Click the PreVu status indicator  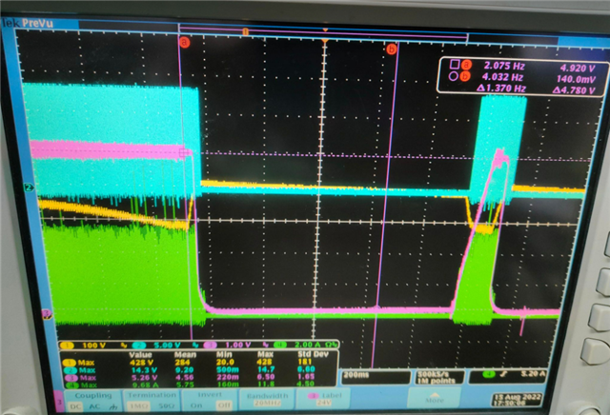[37, 23]
